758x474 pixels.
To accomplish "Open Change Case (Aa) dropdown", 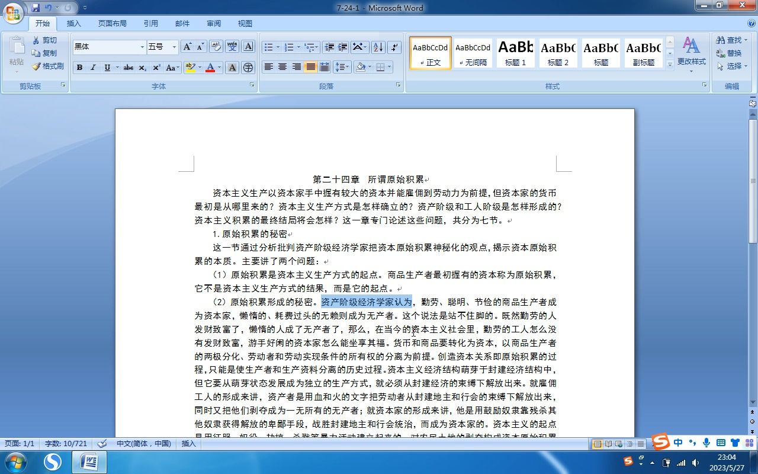I will [172, 68].
